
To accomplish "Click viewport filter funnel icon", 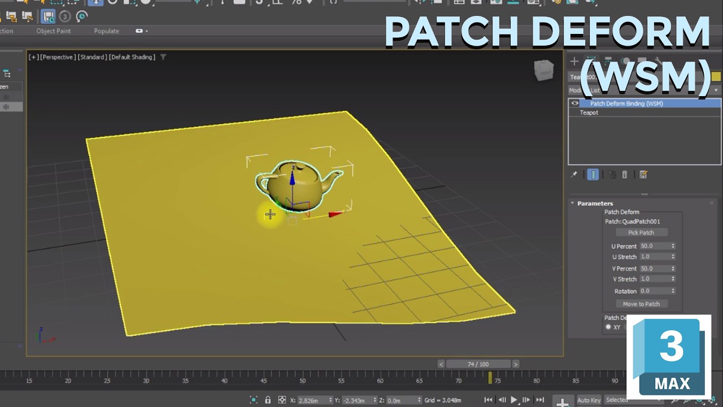I will (x=163, y=57).
